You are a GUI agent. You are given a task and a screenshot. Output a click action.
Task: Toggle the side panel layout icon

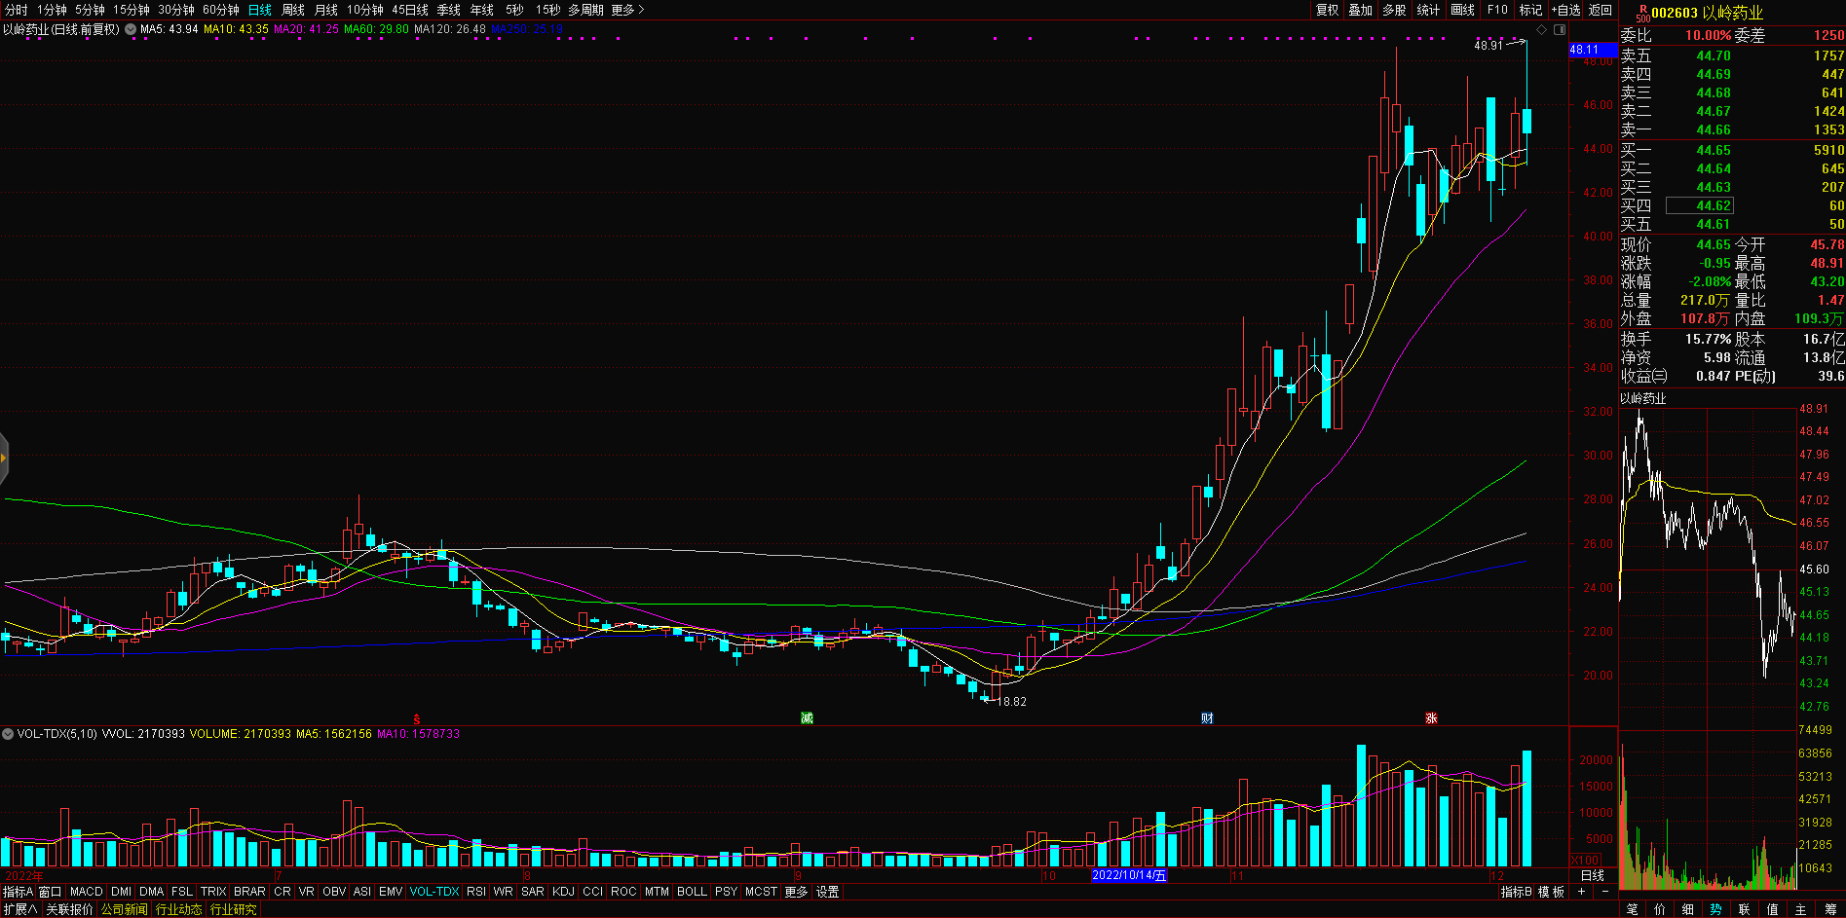pyautogui.click(x=1559, y=30)
